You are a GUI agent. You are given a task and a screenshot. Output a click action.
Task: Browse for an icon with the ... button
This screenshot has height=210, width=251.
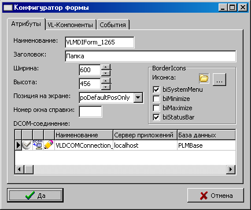point(219,79)
